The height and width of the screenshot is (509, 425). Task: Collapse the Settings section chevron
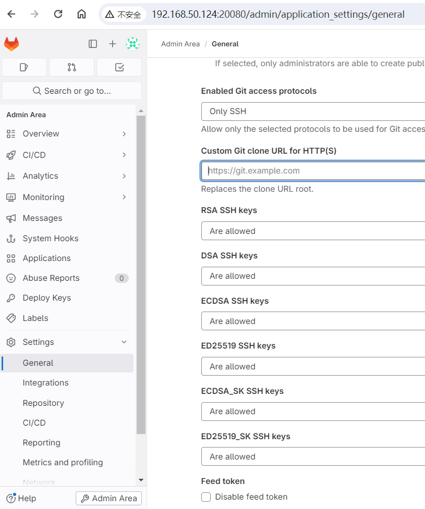124,342
